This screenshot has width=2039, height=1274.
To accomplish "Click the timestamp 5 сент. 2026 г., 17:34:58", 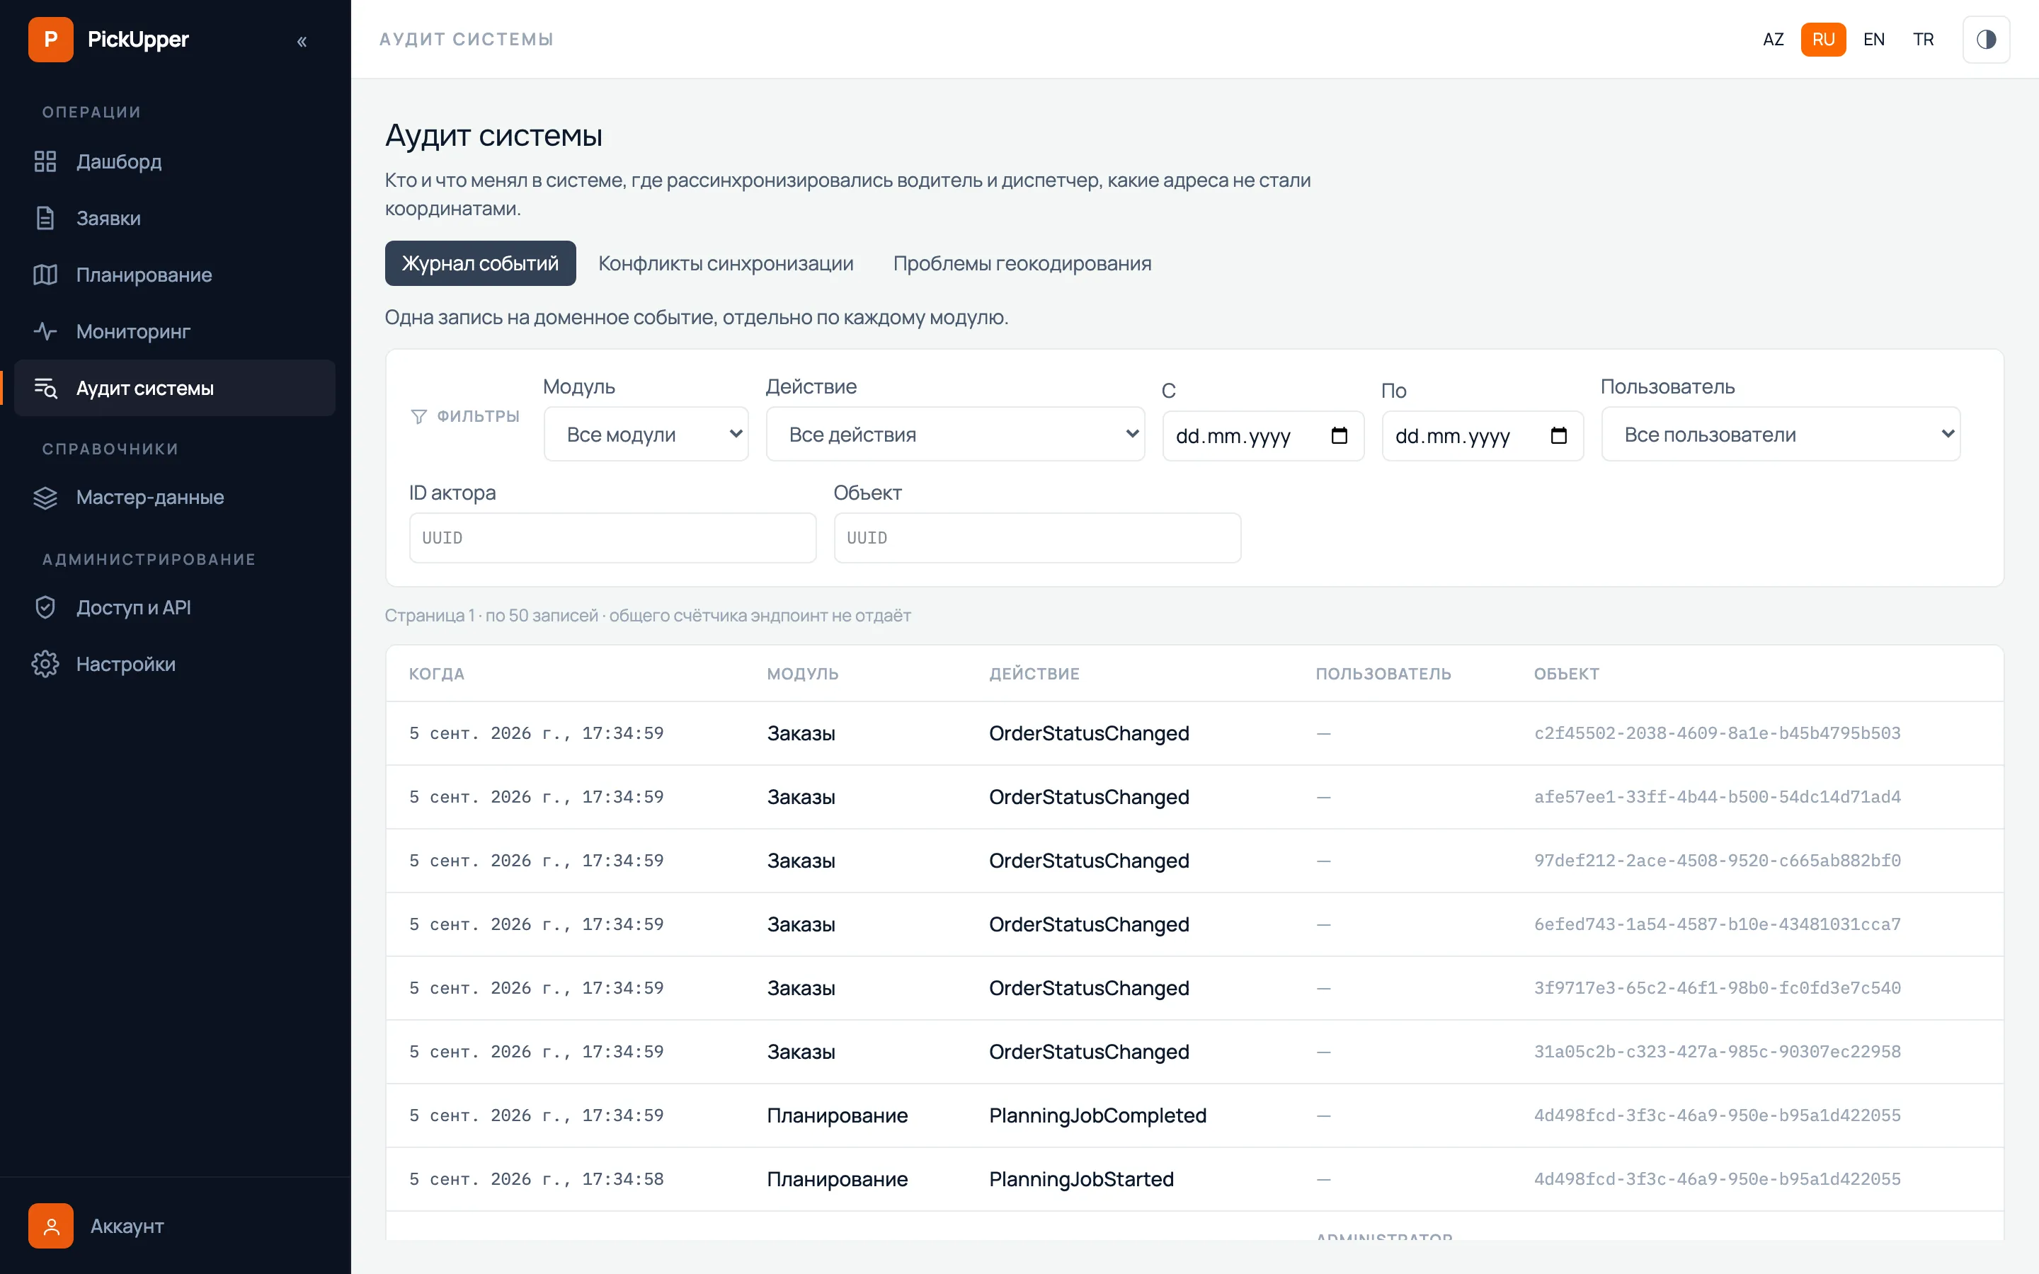I will [537, 1178].
